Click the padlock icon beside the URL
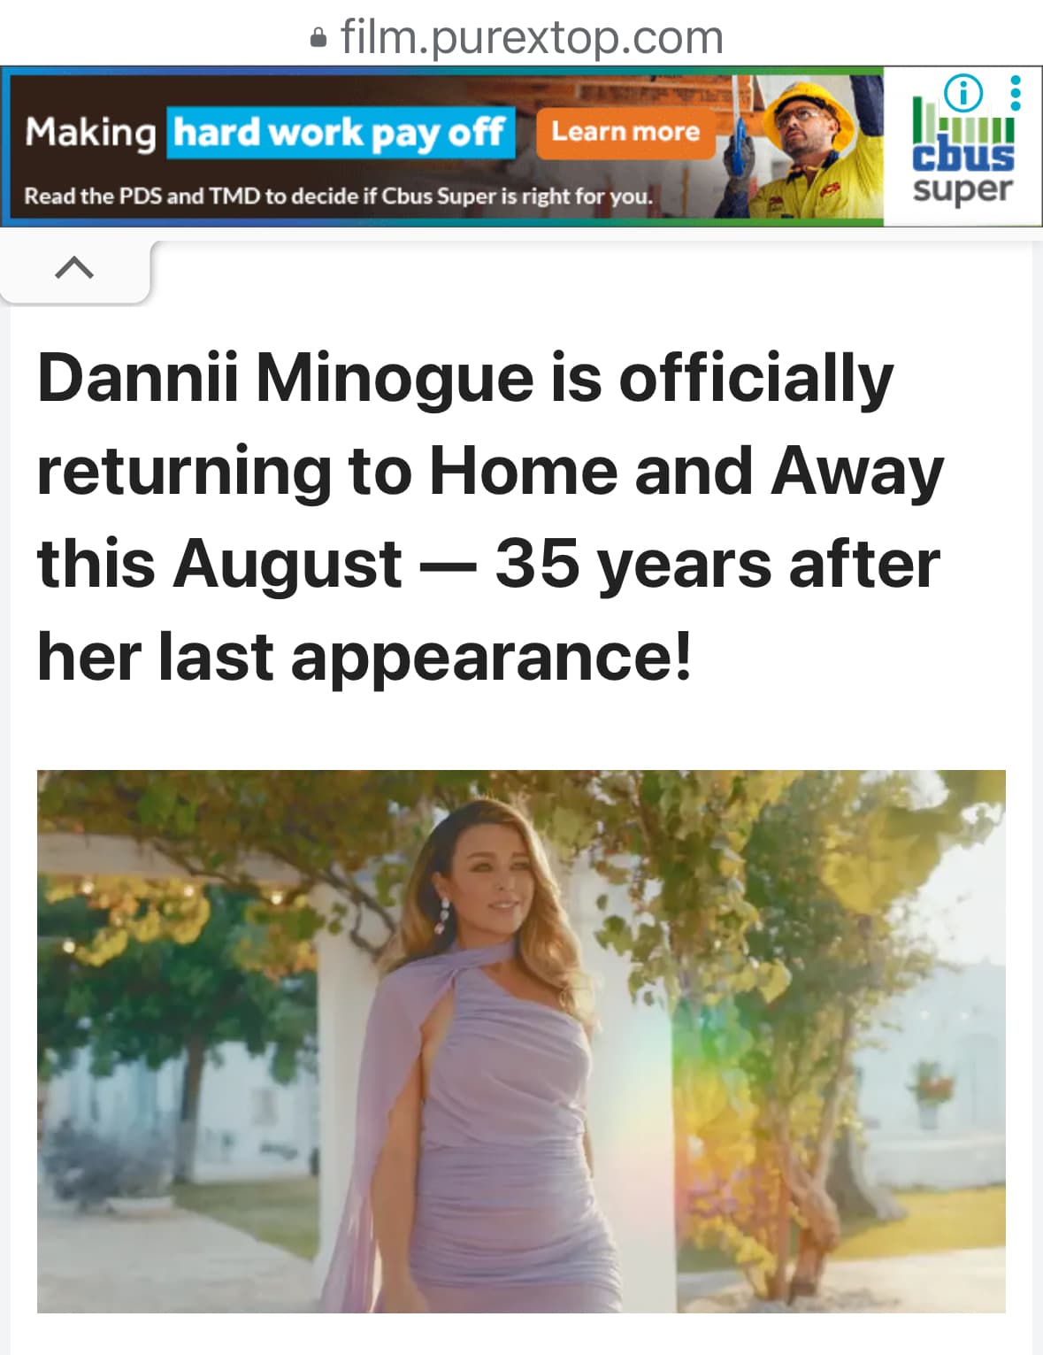 coord(318,38)
